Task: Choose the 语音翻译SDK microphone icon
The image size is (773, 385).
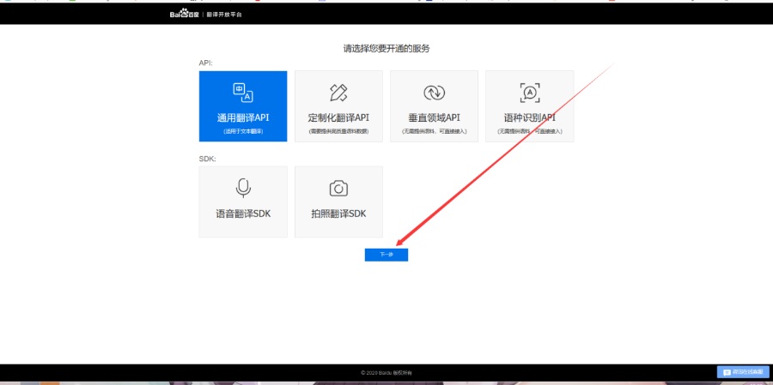Action: [x=243, y=189]
